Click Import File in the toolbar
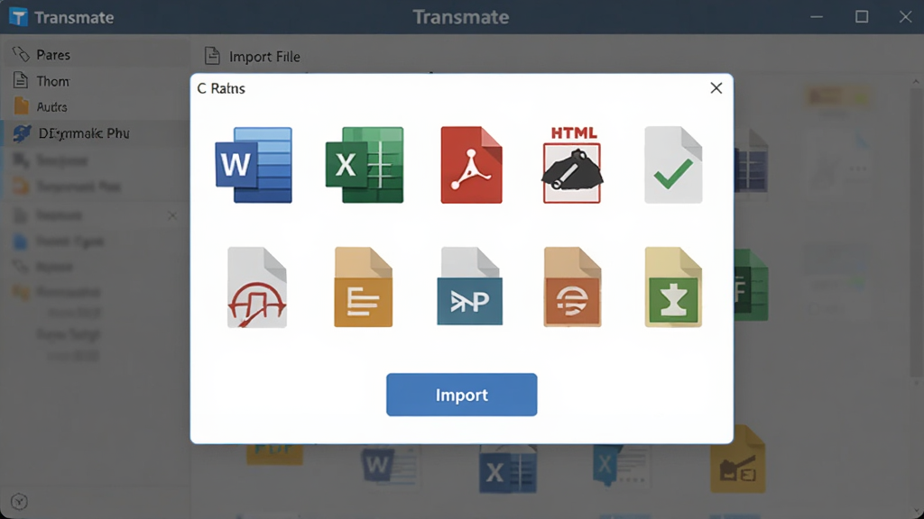Screen dimensions: 924x519 [x=253, y=57]
